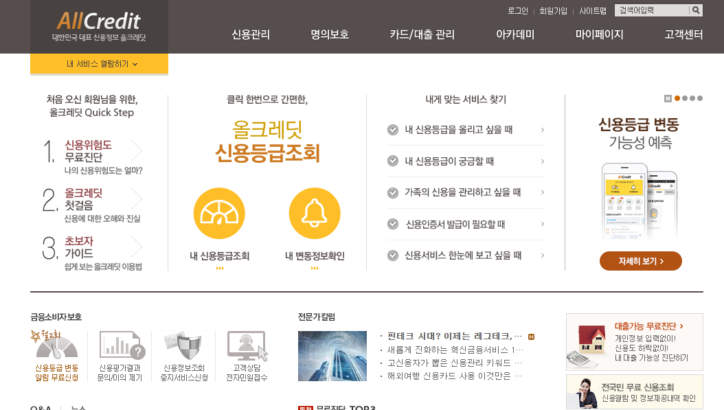
Task: Click checkmark icon beside 가족의 신용을 관리하고 싶을 때
Action: click(393, 192)
